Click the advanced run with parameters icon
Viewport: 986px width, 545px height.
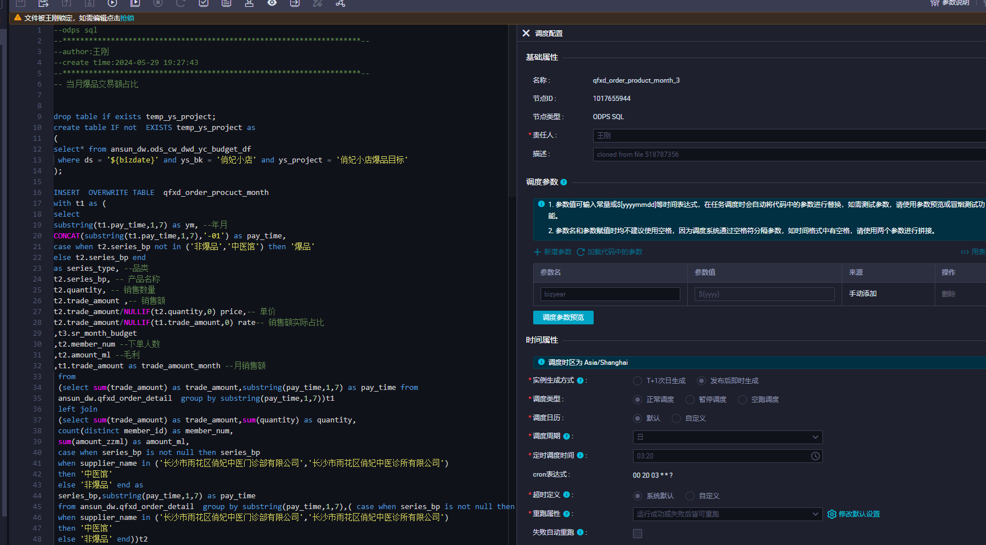click(135, 3)
